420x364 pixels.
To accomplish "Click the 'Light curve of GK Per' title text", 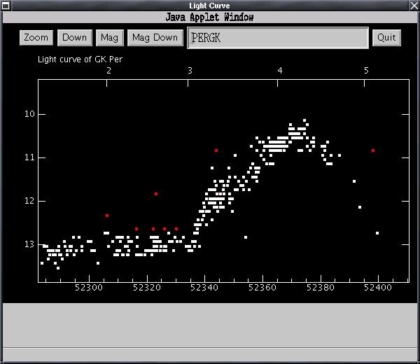I will click(x=80, y=59).
